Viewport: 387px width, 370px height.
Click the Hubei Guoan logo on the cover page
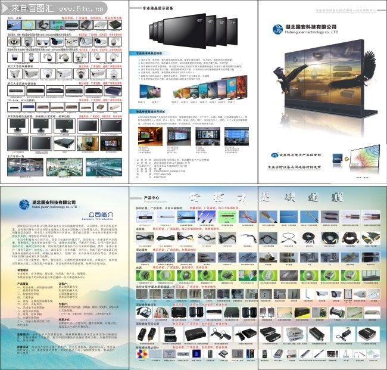click(x=277, y=29)
